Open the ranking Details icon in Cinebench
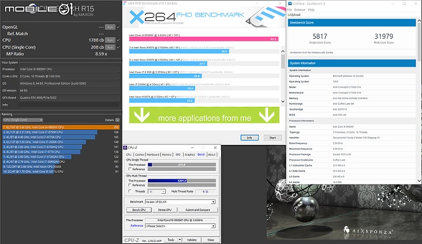The width and height of the screenshot is (422, 244). point(118,120)
